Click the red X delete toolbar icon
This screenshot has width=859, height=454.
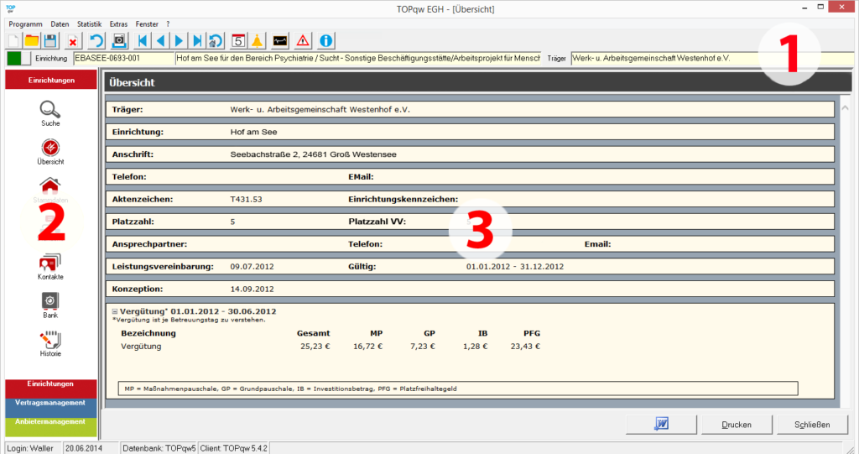(x=73, y=40)
